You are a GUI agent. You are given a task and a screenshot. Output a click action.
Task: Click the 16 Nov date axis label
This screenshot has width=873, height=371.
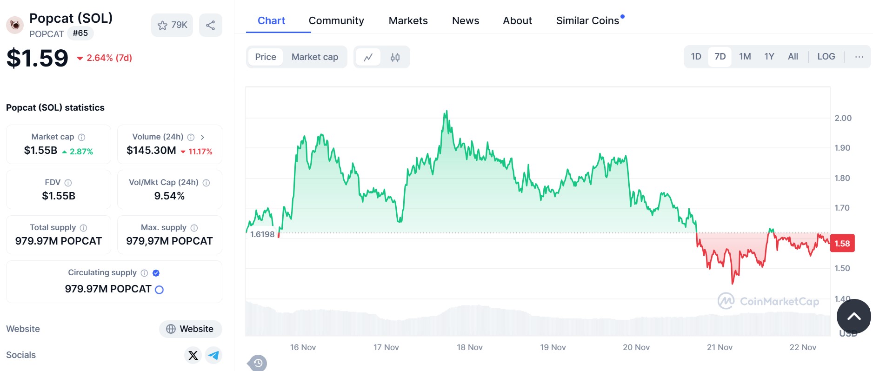[x=303, y=348]
